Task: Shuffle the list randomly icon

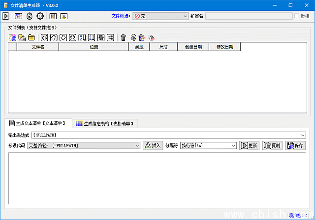Action: (x=110, y=37)
